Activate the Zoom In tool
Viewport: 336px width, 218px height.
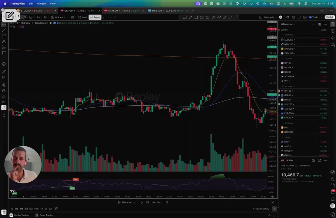pyautogui.click(x=4, y=78)
